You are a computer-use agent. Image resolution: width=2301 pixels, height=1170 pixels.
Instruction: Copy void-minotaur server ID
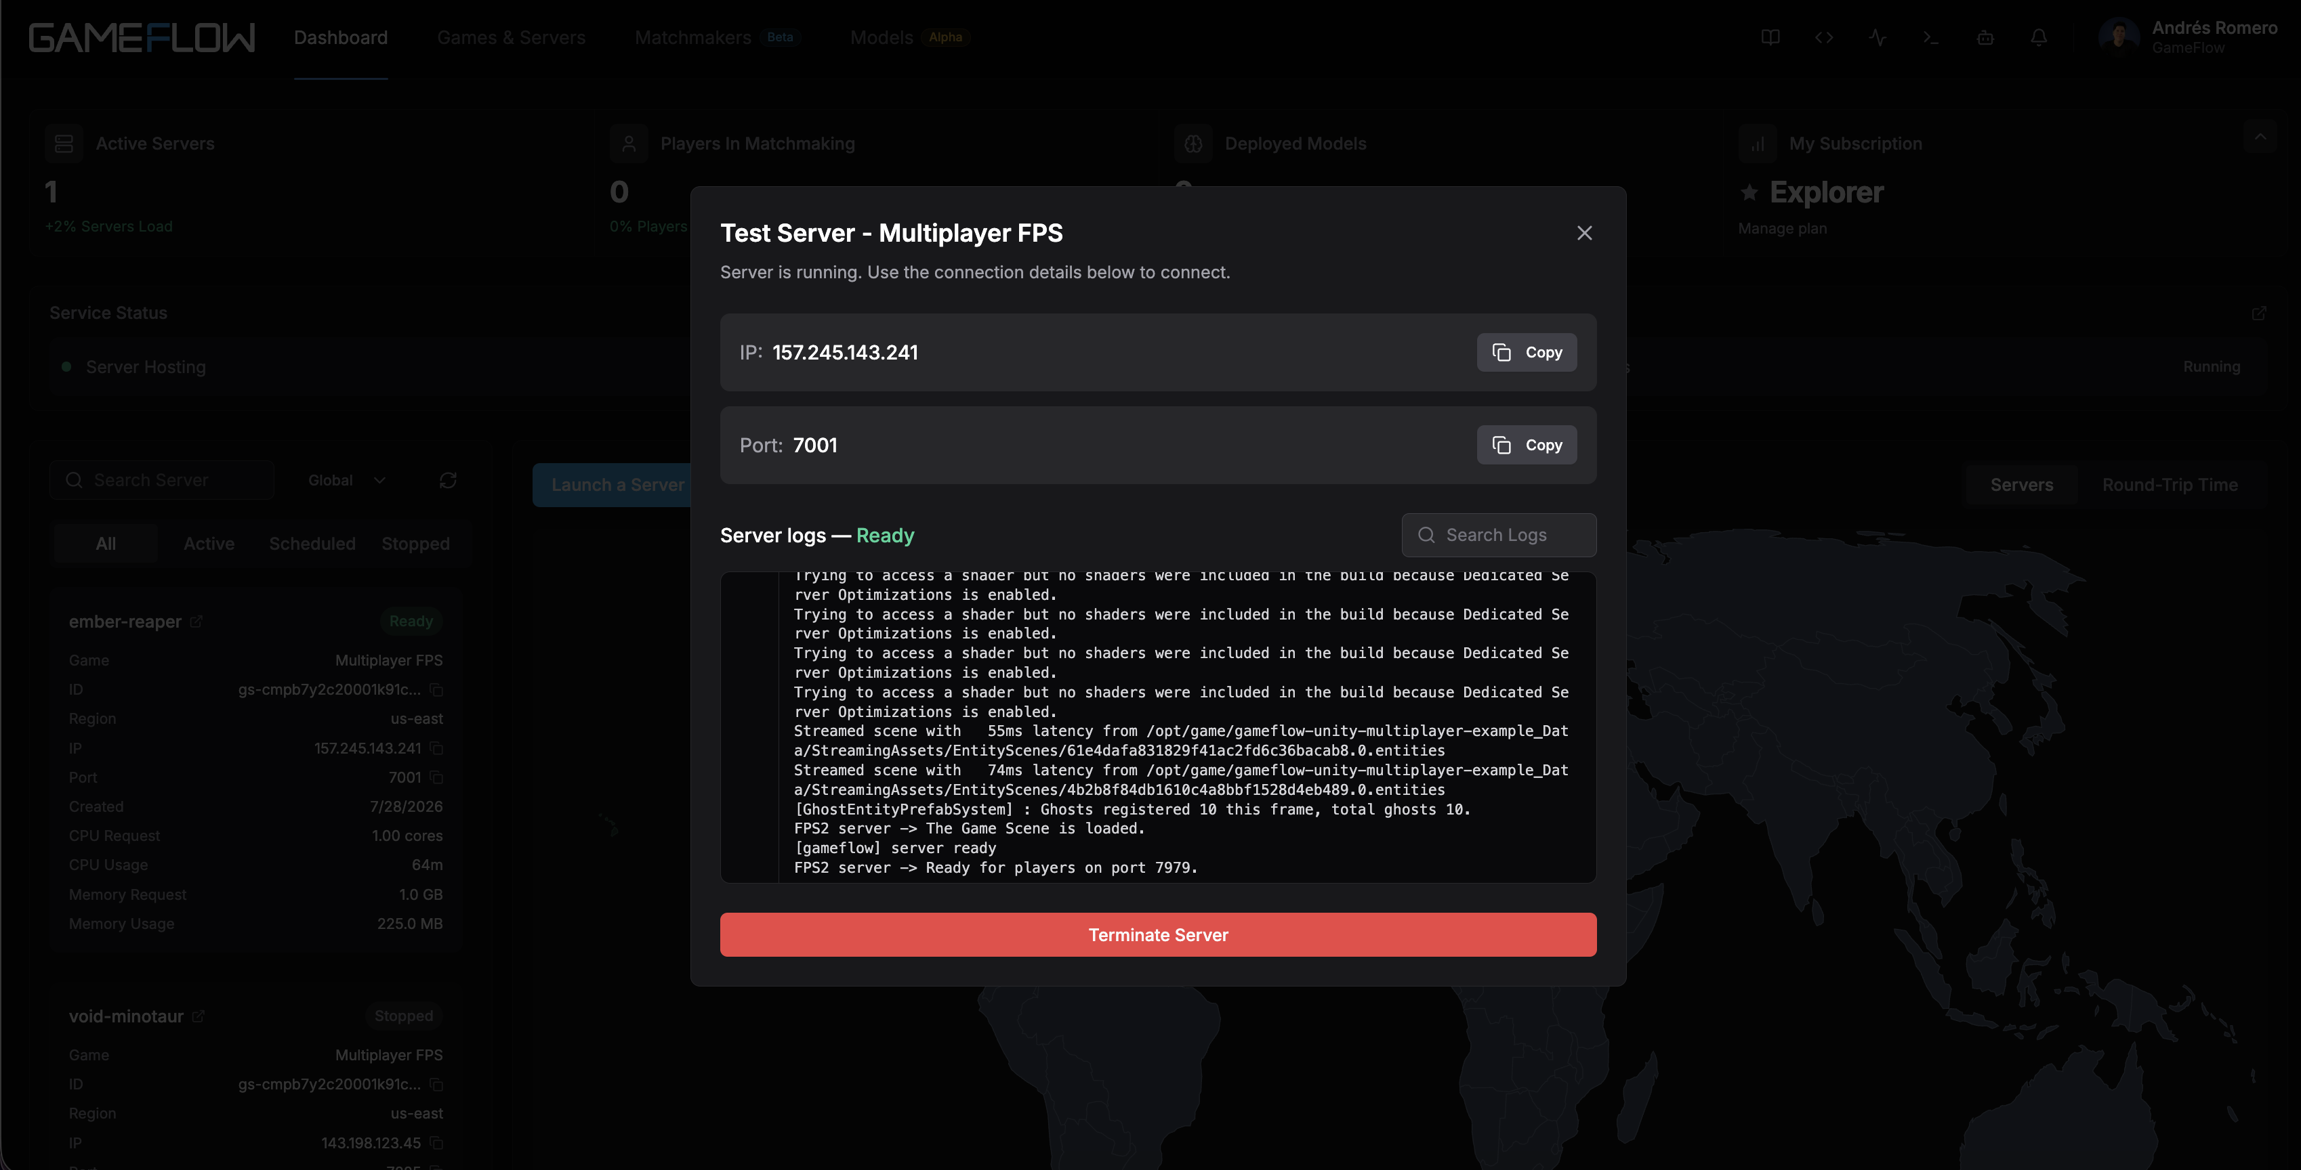pos(437,1084)
